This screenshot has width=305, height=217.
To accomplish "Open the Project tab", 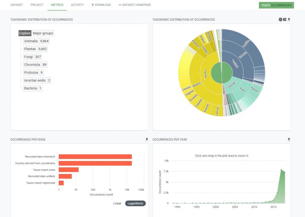I will pyautogui.click(x=37, y=5).
